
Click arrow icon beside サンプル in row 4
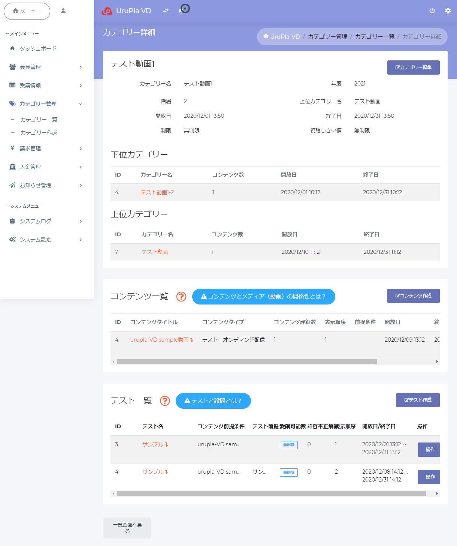[x=166, y=472]
